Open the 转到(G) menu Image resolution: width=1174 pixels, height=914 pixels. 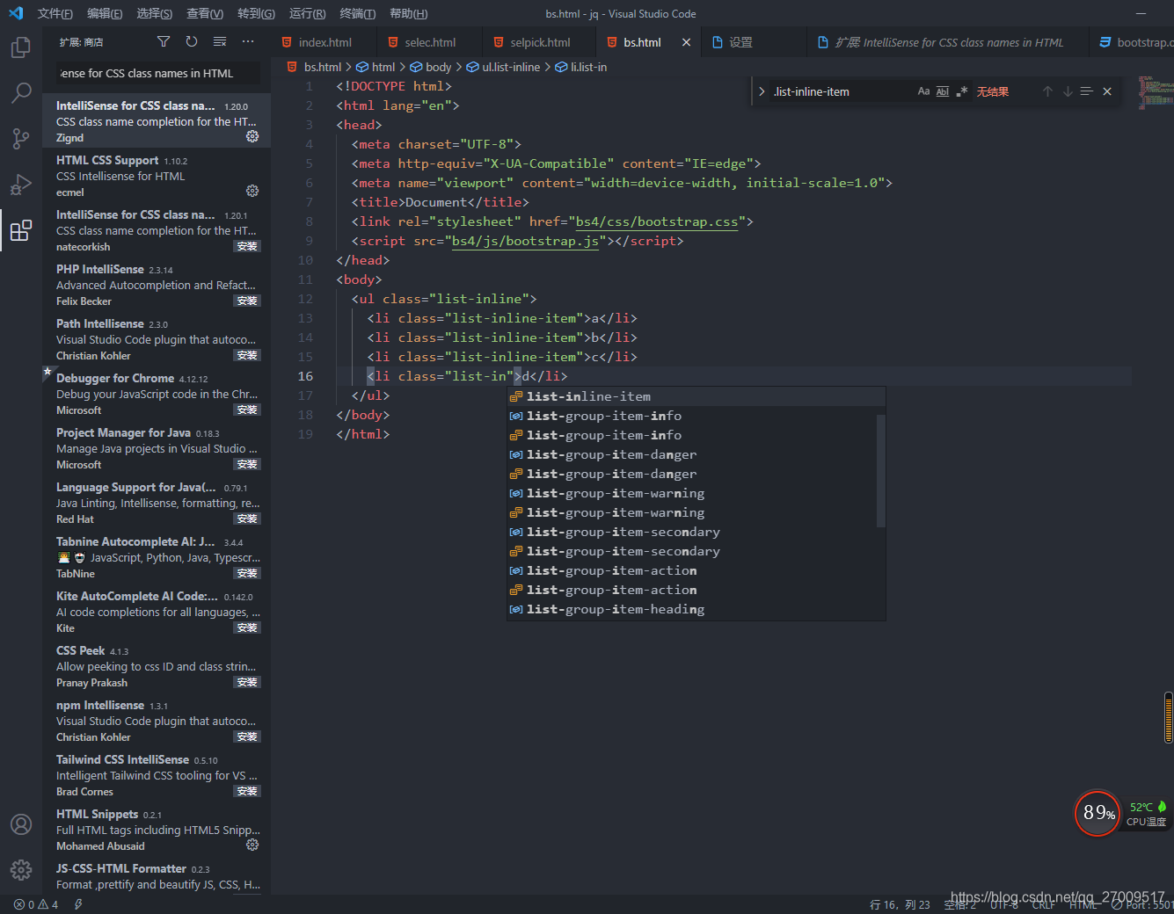(256, 13)
